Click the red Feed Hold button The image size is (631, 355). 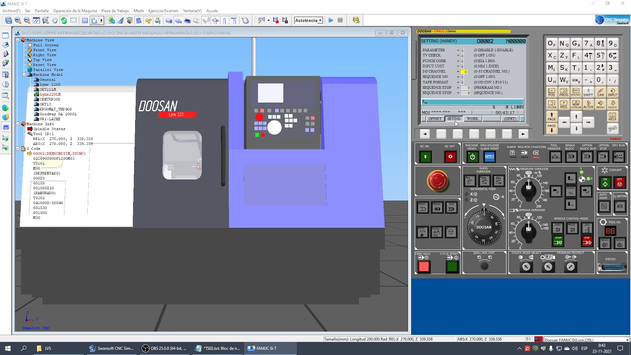tap(424, 267)
